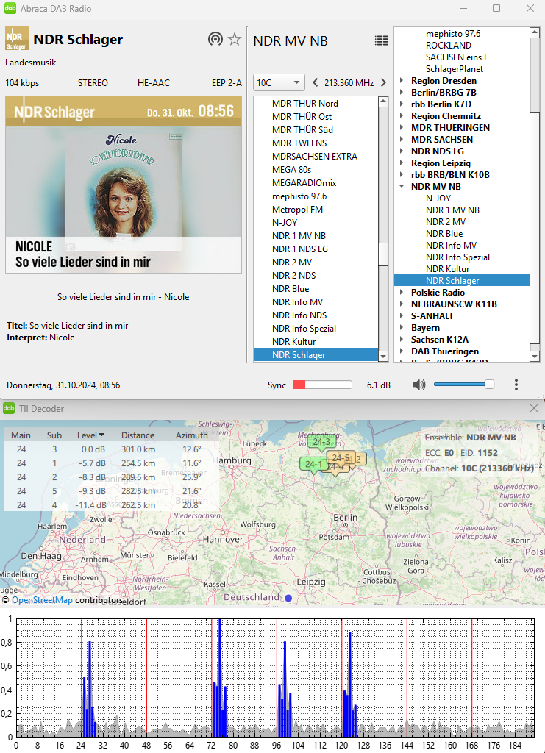
Task: Select N-JOY in the service list
Action: [285, 222]
